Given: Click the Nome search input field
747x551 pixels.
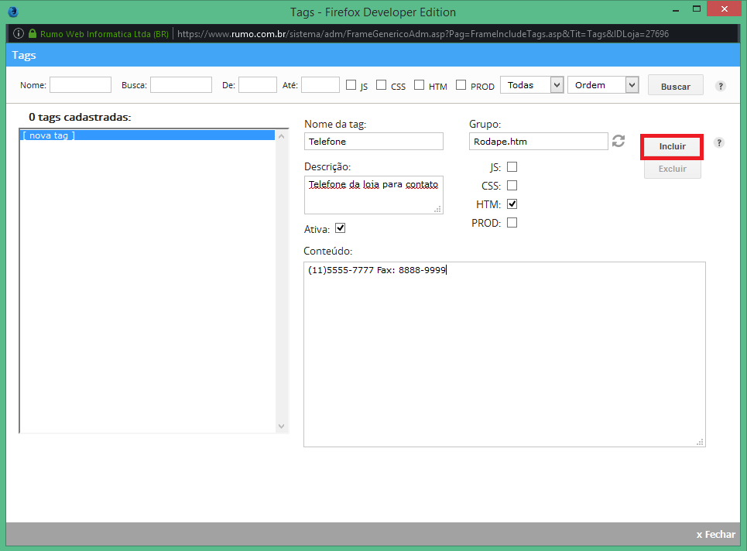Looking at the screenshot, I should click(81, 85).
